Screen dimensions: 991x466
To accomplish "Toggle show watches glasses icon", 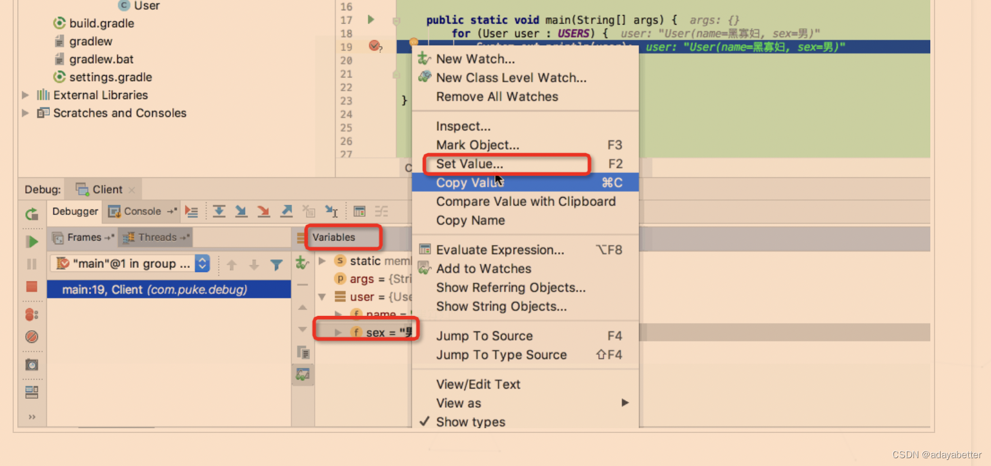I will click(x=303, y=374).
